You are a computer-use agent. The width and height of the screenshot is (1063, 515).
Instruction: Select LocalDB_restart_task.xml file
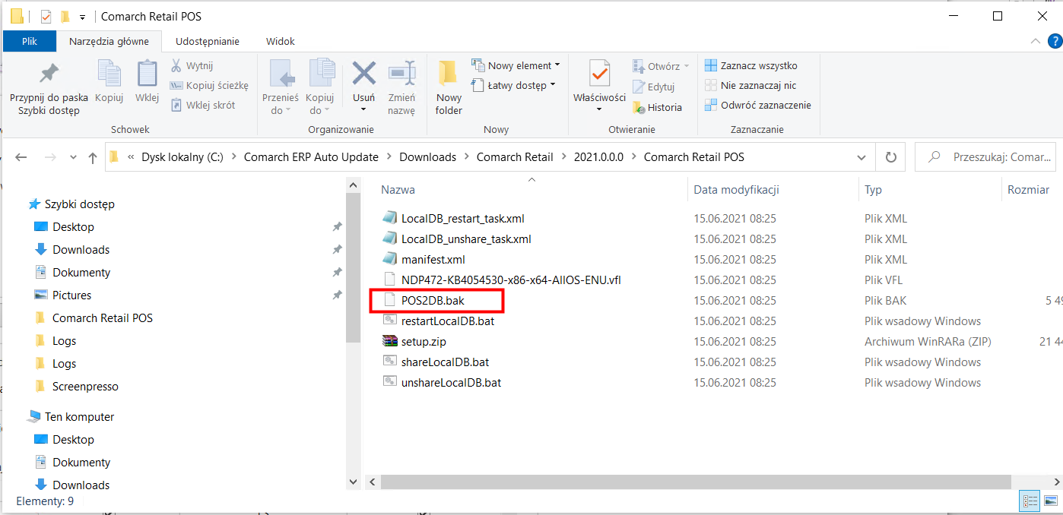462,219
